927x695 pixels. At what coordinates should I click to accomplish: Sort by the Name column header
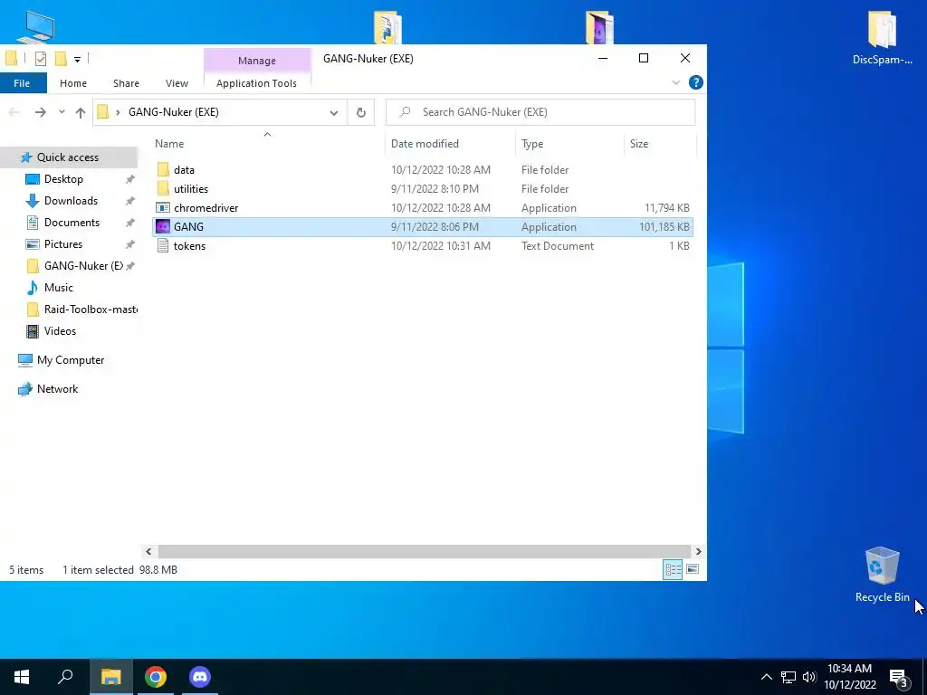[169, 144]
